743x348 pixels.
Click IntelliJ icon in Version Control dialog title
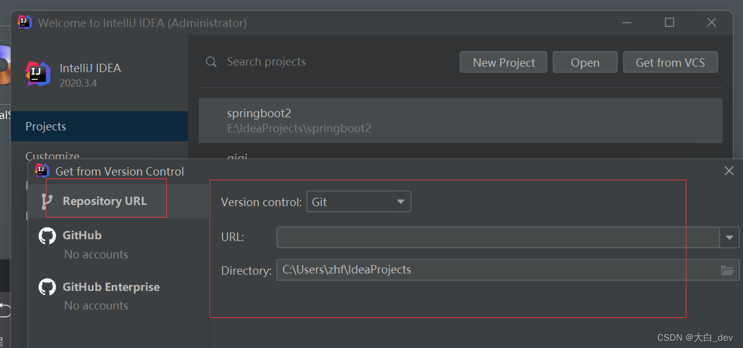tap(42, 171)
